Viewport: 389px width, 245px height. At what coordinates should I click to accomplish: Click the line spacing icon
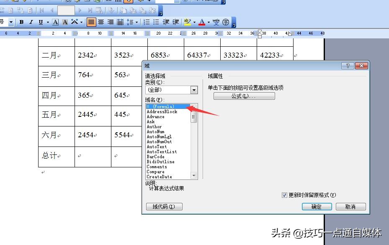(130, 22)
